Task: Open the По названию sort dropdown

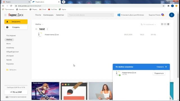Action: pos(148,24)
